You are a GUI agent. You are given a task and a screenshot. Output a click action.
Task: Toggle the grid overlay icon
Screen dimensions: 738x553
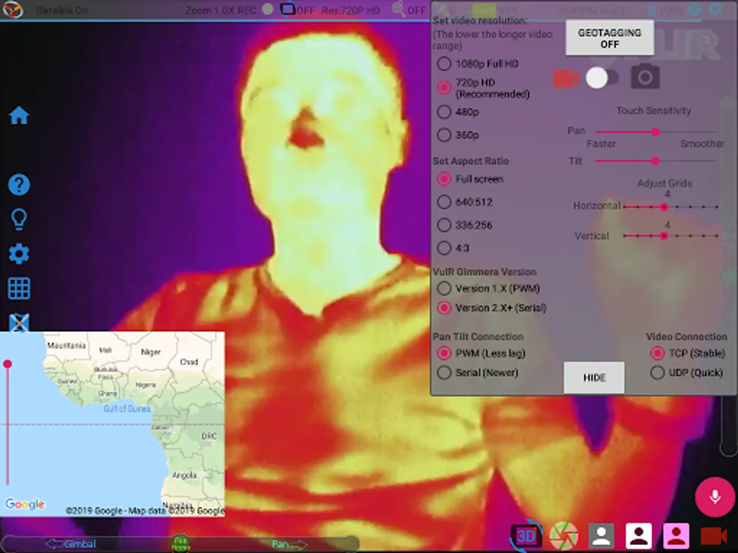click(x=19, y=288)
